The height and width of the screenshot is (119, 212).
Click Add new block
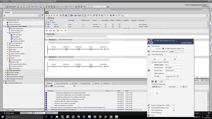(x=17, y=35)
